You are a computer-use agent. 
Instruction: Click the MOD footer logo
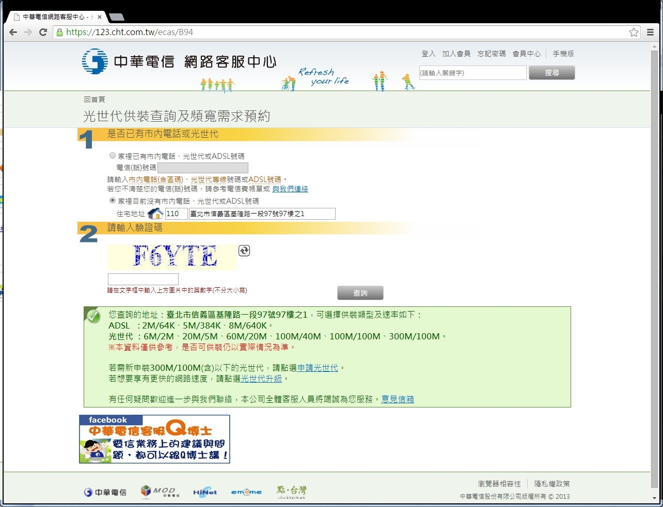tap(160, 492)
